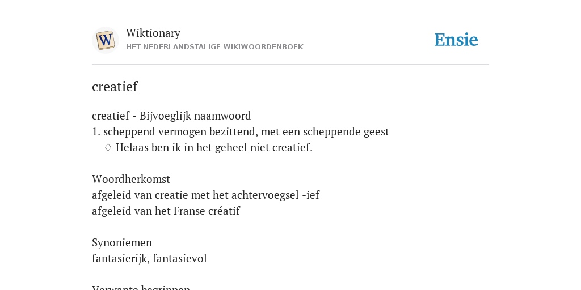Click the creatief heading
Screen dimensions: 581x290
tap(115, 87)
